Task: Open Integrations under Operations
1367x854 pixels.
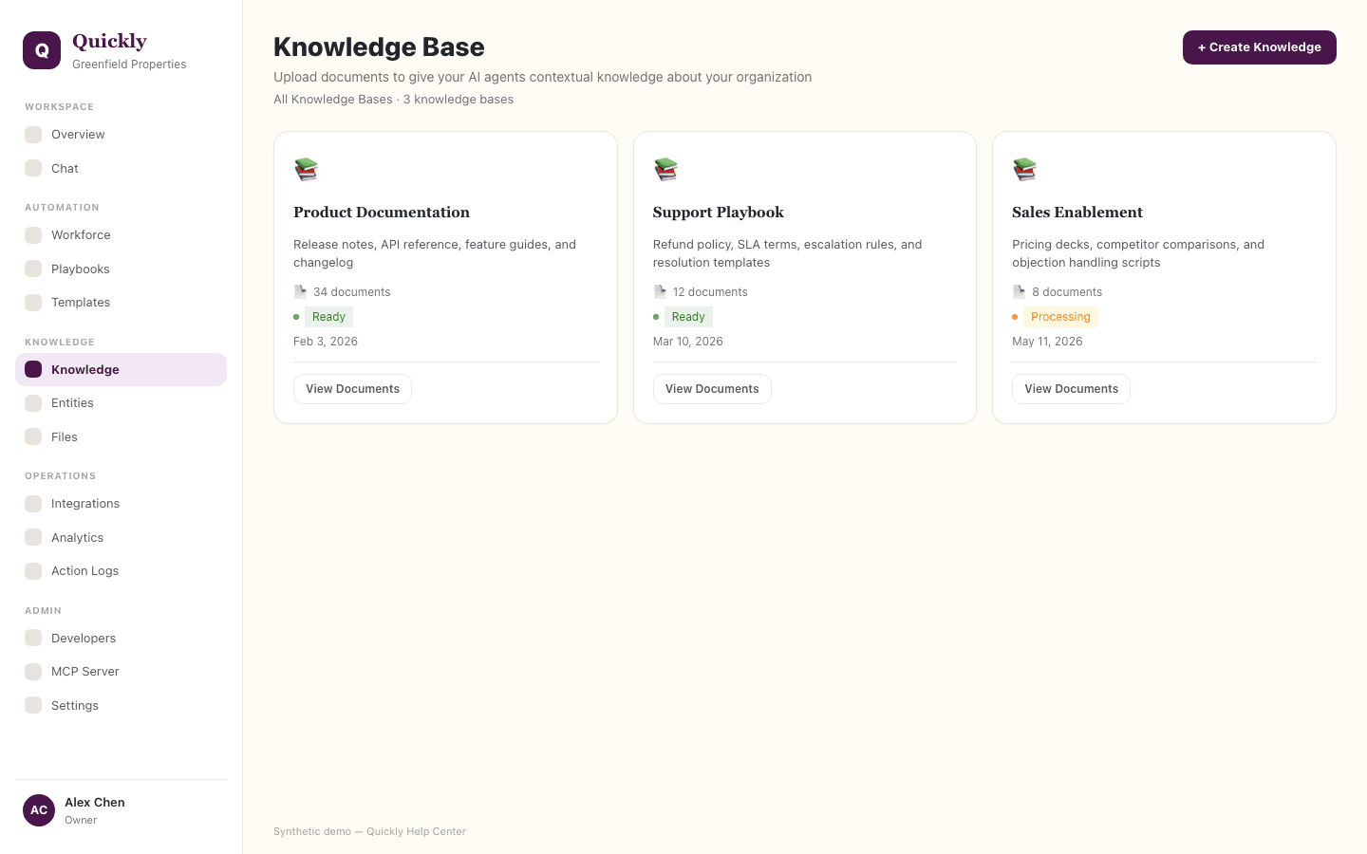Action: coord(121,504)
